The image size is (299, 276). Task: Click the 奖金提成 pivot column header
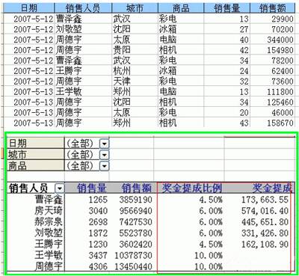tap(272, 188)
